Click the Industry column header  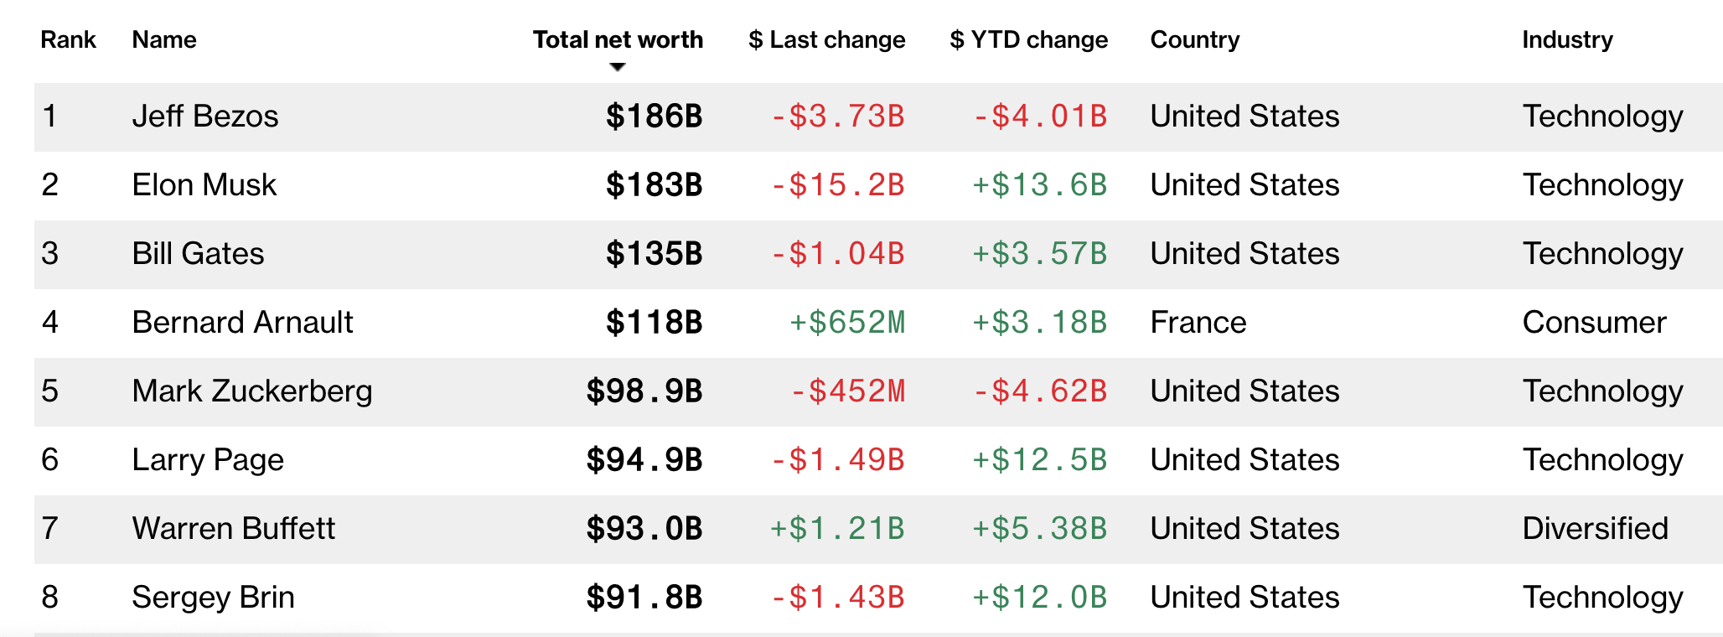(x=1567, y=39)
